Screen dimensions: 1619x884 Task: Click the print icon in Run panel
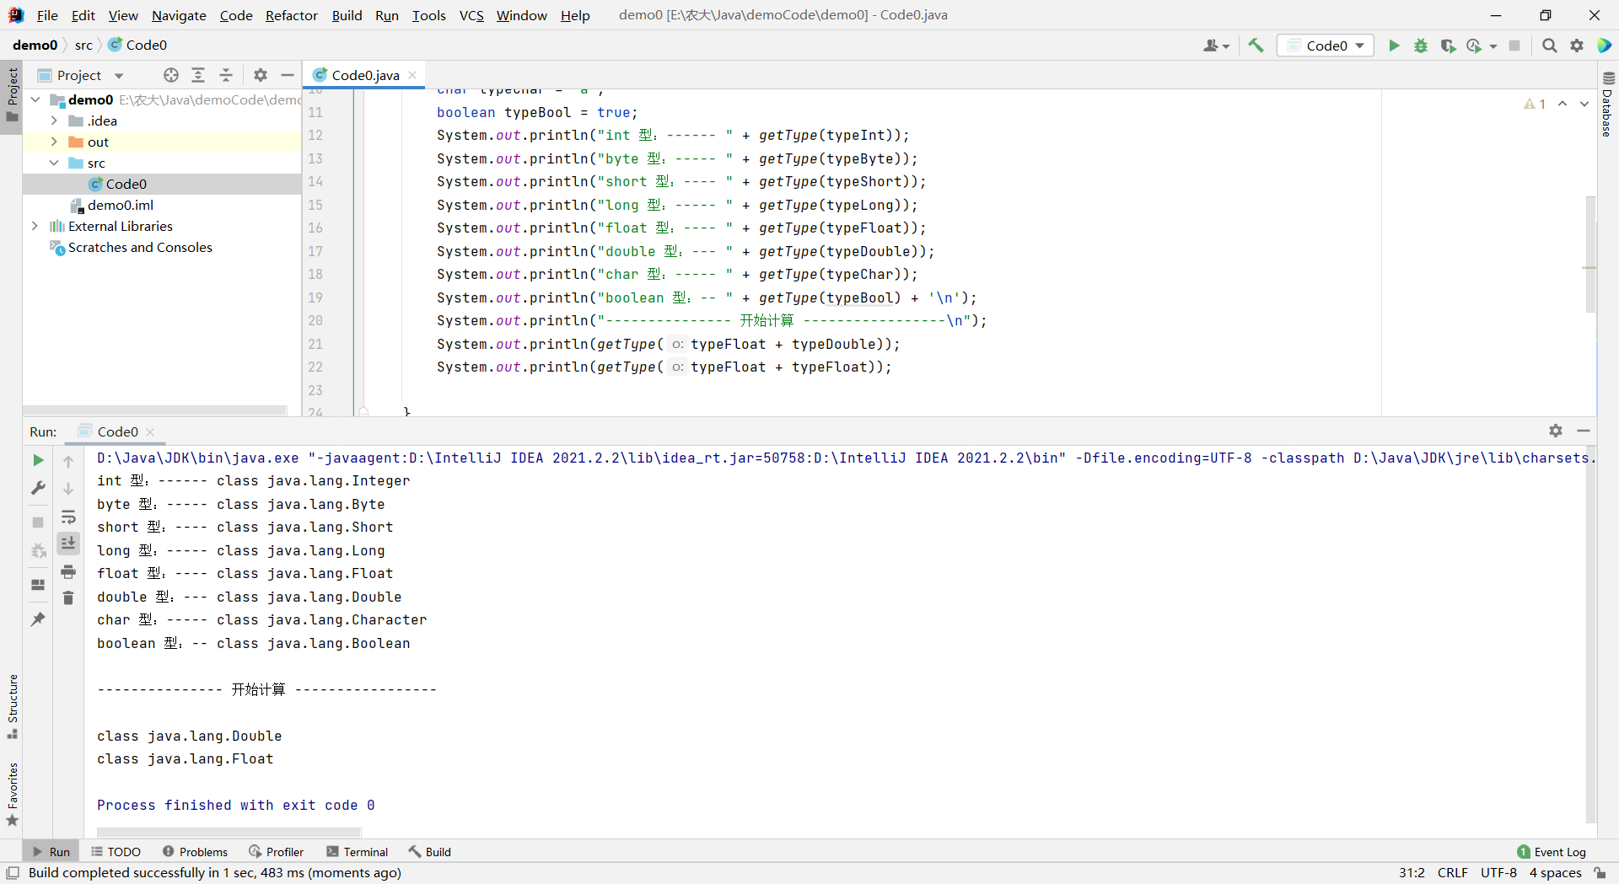coord(68,572)
